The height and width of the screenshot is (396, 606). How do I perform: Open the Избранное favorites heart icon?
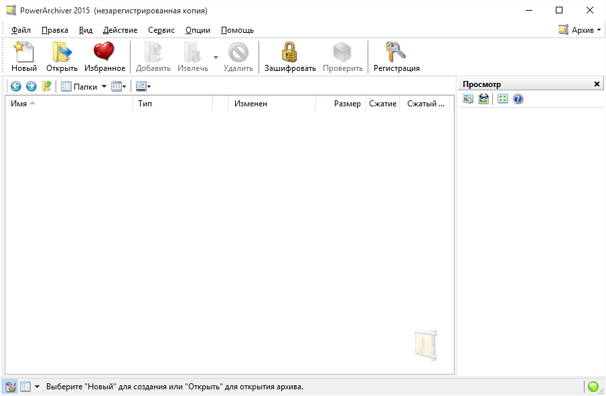pyautogui.click(x=104, y=57)
